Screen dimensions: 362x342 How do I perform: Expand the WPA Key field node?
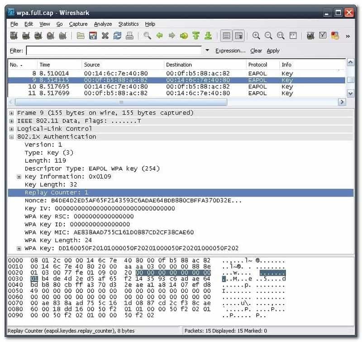[19, 248]
